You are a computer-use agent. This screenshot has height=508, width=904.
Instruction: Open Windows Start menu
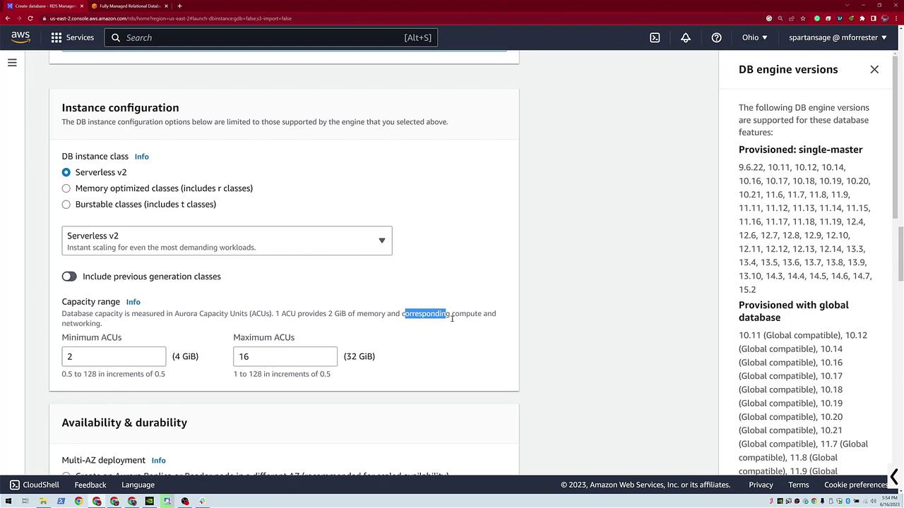[x=8, y=501]
